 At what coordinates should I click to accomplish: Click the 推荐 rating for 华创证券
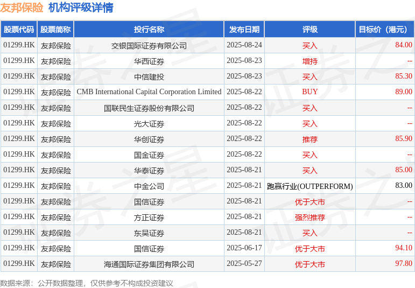pyautogui.click(x=310, y=139)
